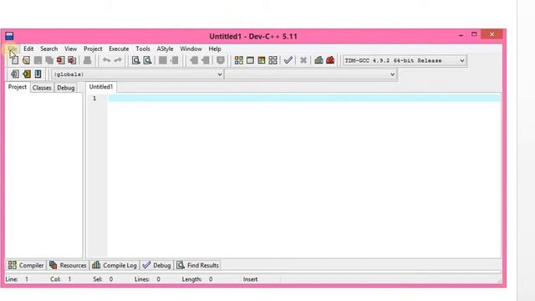Click the Lines: 0 status bar entry

[x=147, y=279]
